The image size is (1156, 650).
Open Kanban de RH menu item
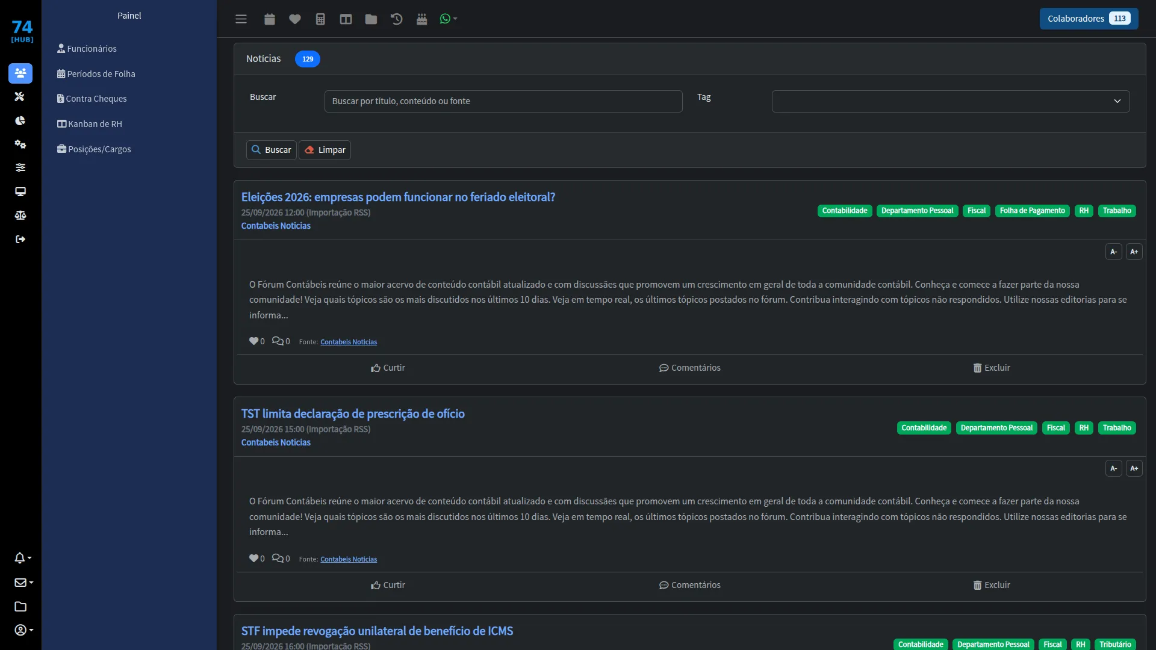(x=90, y=124)
